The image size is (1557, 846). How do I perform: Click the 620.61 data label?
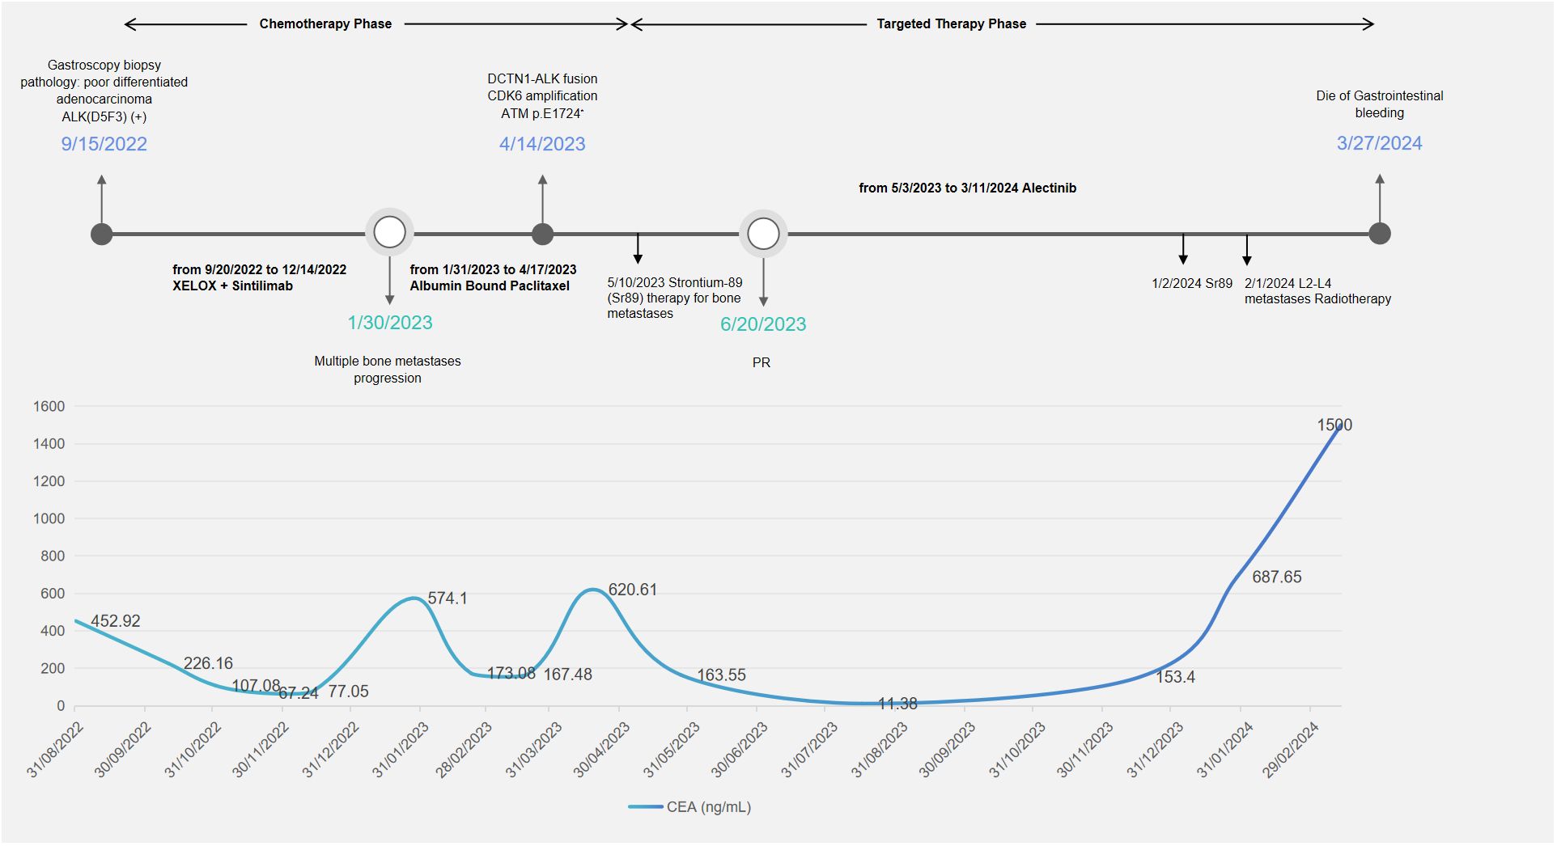click(632, 590)
